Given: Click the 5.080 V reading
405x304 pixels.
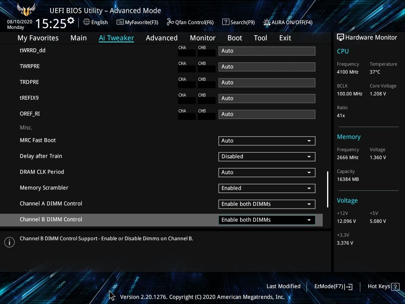Looking at the screenshot, I should pos(378,221).
